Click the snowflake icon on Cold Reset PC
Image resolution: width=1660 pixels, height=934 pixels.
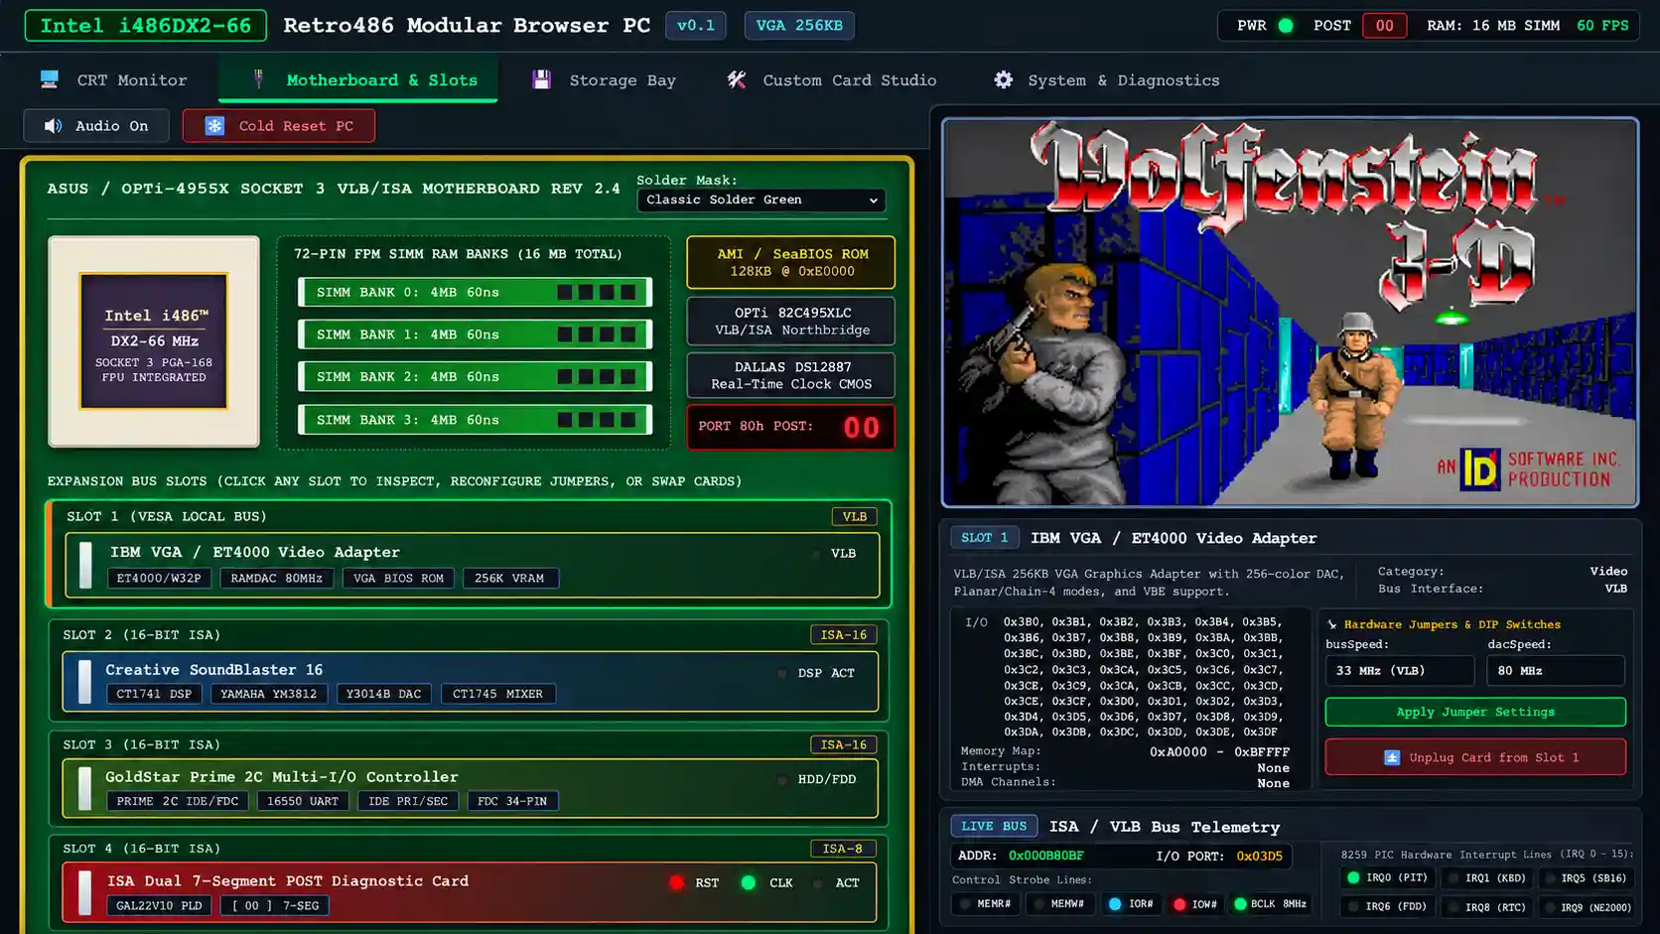(x=214, y=126)
